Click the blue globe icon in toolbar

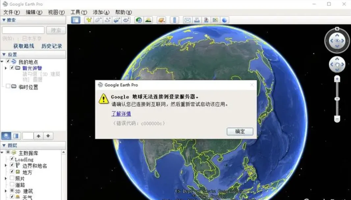[x=224, y=20]
